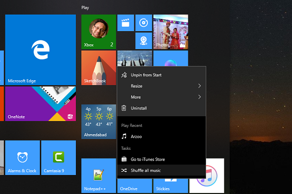Click the unpin pin icon

click(x=124, y=75)
